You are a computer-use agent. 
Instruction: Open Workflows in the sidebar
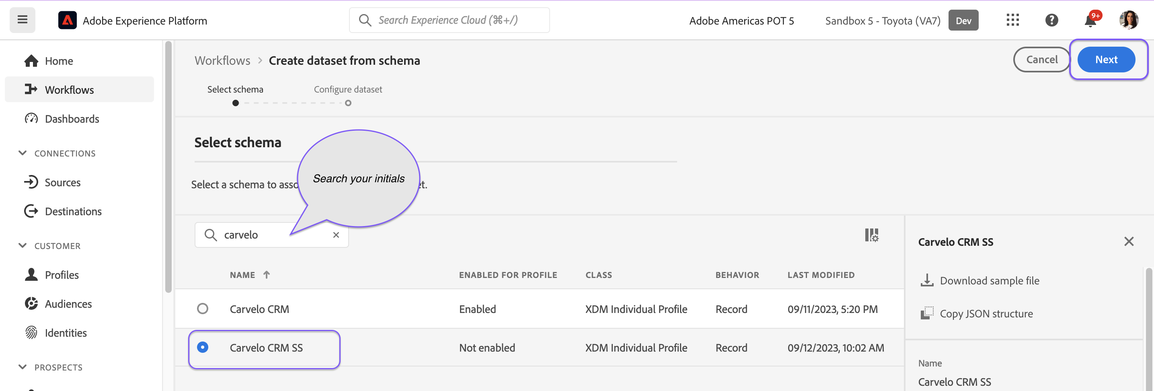pyautogui.click(x=79, y=89)
